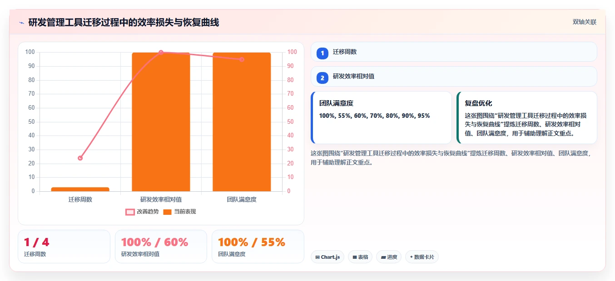Click the 进度 tag
This screenshot has width=615, height=281.
(x=389, y=257)
